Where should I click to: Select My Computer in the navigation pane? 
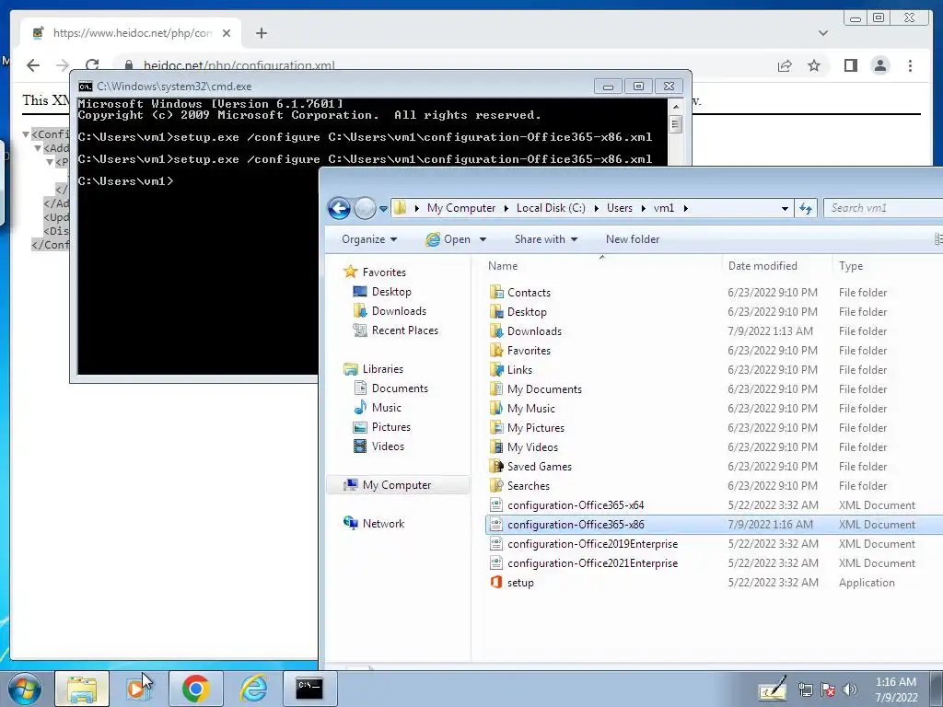[x=396, y=485]
